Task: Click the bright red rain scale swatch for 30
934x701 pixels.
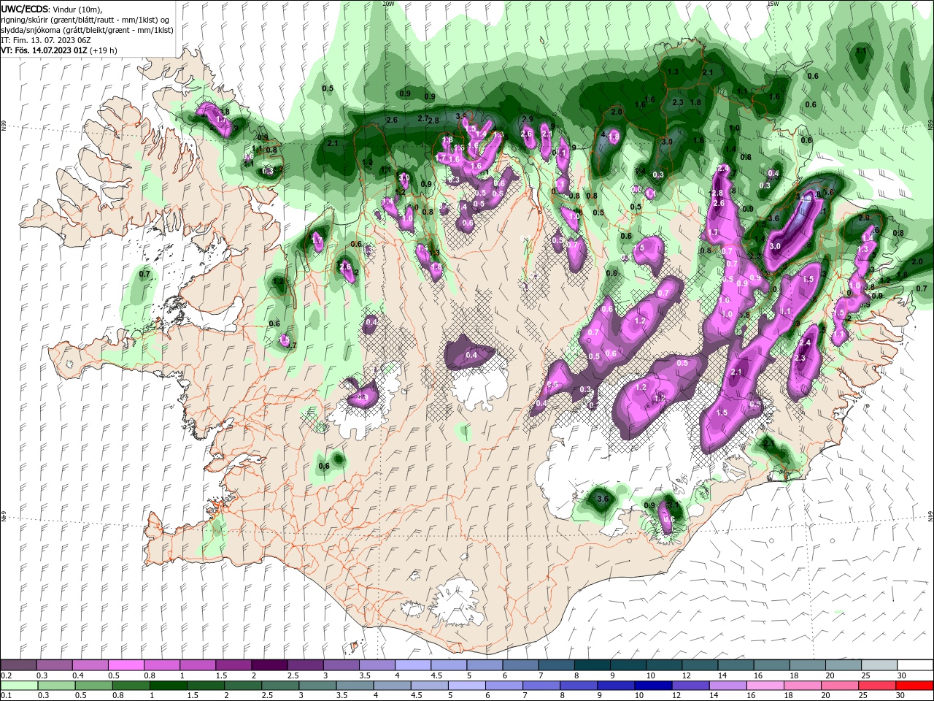Action: [x=915, y=686]
